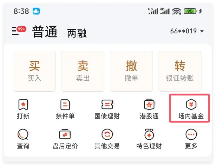Switch to the 两融 margin tab
The height and width of the screenshot is (166, 216).
77,33
